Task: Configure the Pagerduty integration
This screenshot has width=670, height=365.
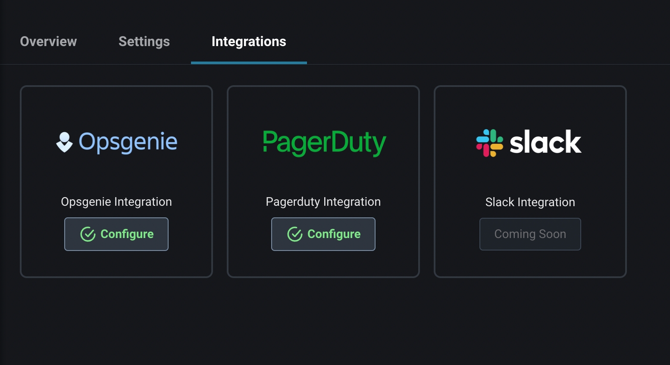Action: (323, 234)
